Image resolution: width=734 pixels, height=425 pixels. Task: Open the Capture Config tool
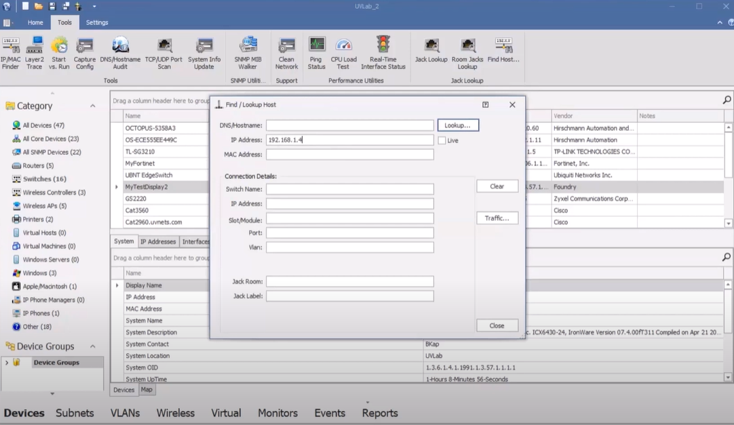pyautogui.click(x=85, y=54)
